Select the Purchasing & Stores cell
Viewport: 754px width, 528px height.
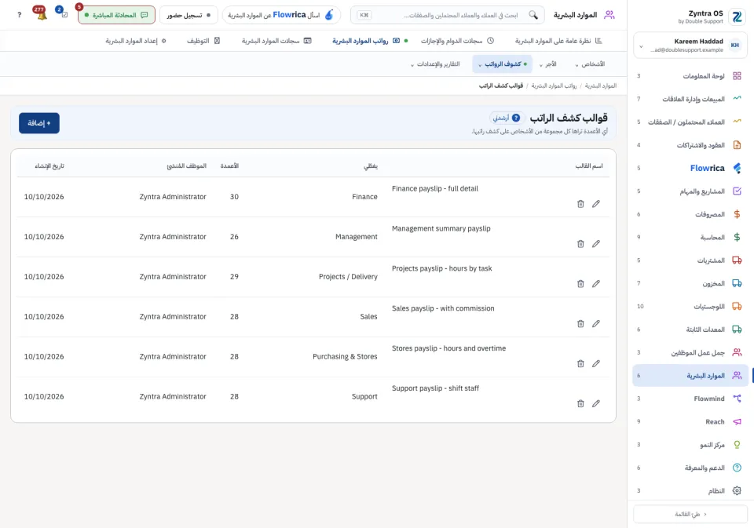pyautogui.click(x=345, y=356)
